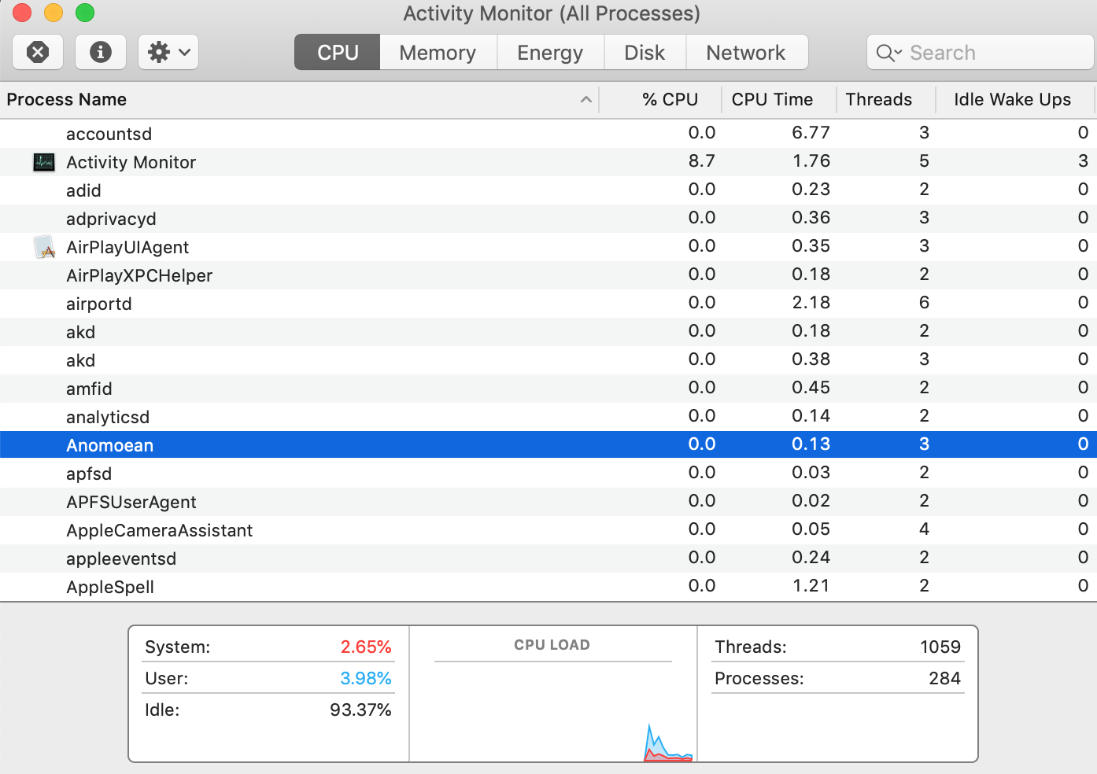Viewport: 1097px width, 774px height.
Task: Click the Processes total 284
Action: [x=944, y=678]
